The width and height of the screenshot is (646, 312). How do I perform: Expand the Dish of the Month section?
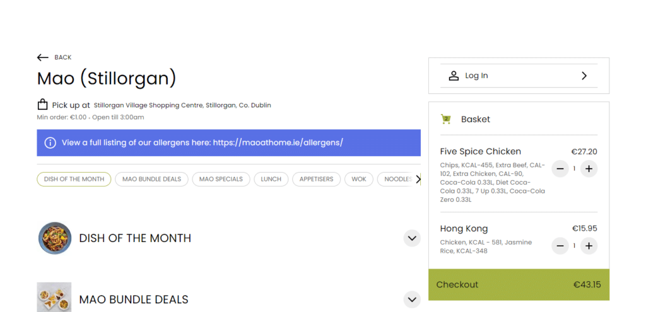tap(412, 238)
